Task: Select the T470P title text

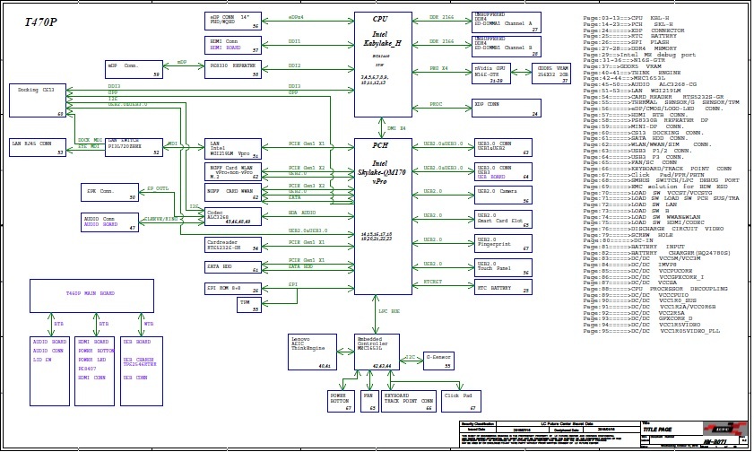Action: tap(40, 22)
